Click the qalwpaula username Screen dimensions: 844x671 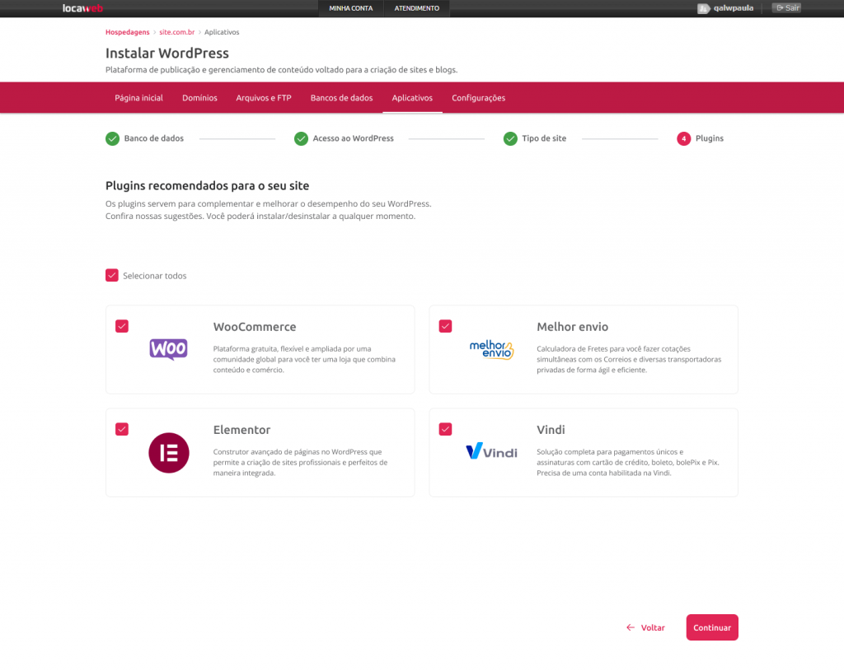pyautogui.click(x=733, y=8)
